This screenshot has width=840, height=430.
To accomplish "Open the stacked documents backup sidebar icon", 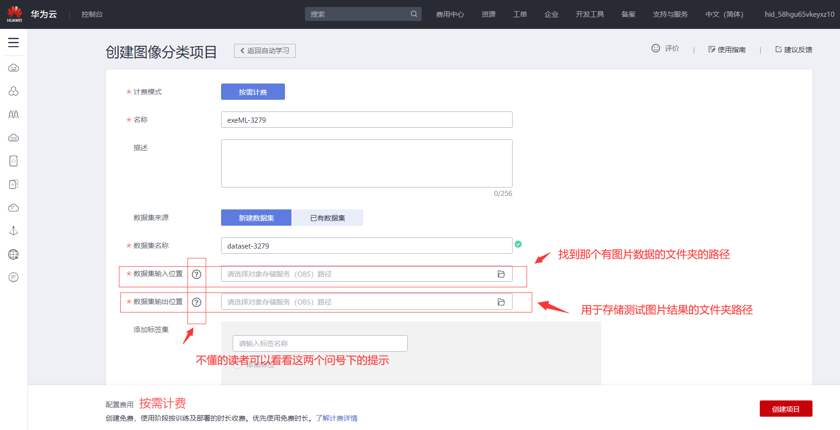I will (14, 184).
